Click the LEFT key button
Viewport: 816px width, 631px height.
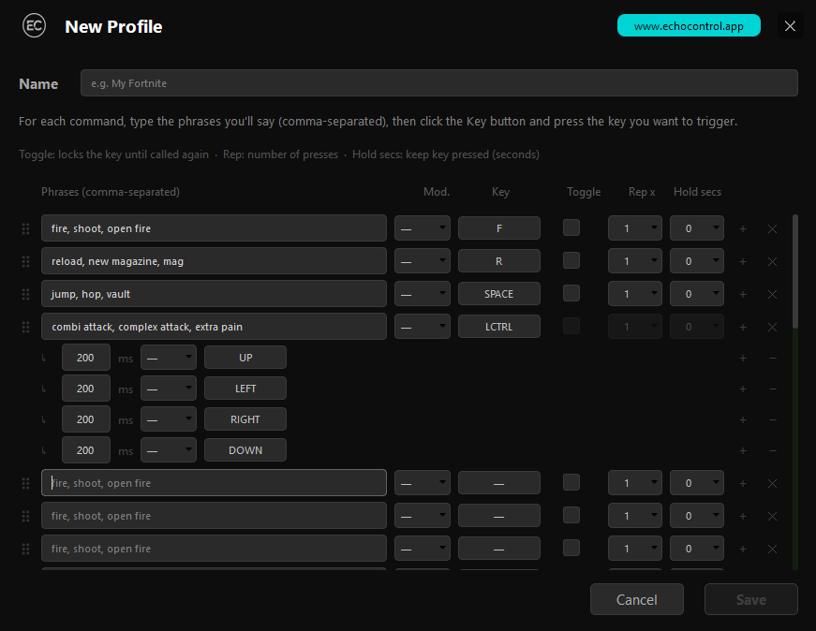(245, 389)
